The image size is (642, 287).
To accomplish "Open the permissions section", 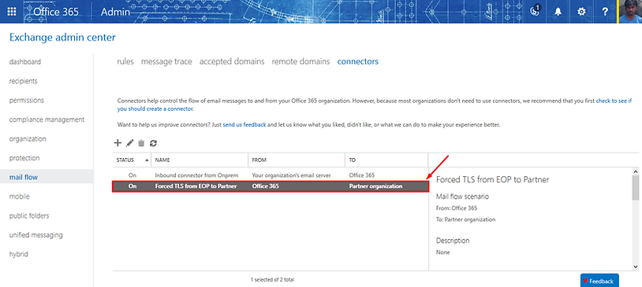I will [x=27, y=101].
